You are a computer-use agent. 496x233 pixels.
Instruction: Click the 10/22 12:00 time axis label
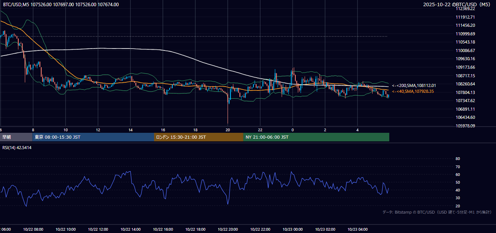[x=98, y=230]
